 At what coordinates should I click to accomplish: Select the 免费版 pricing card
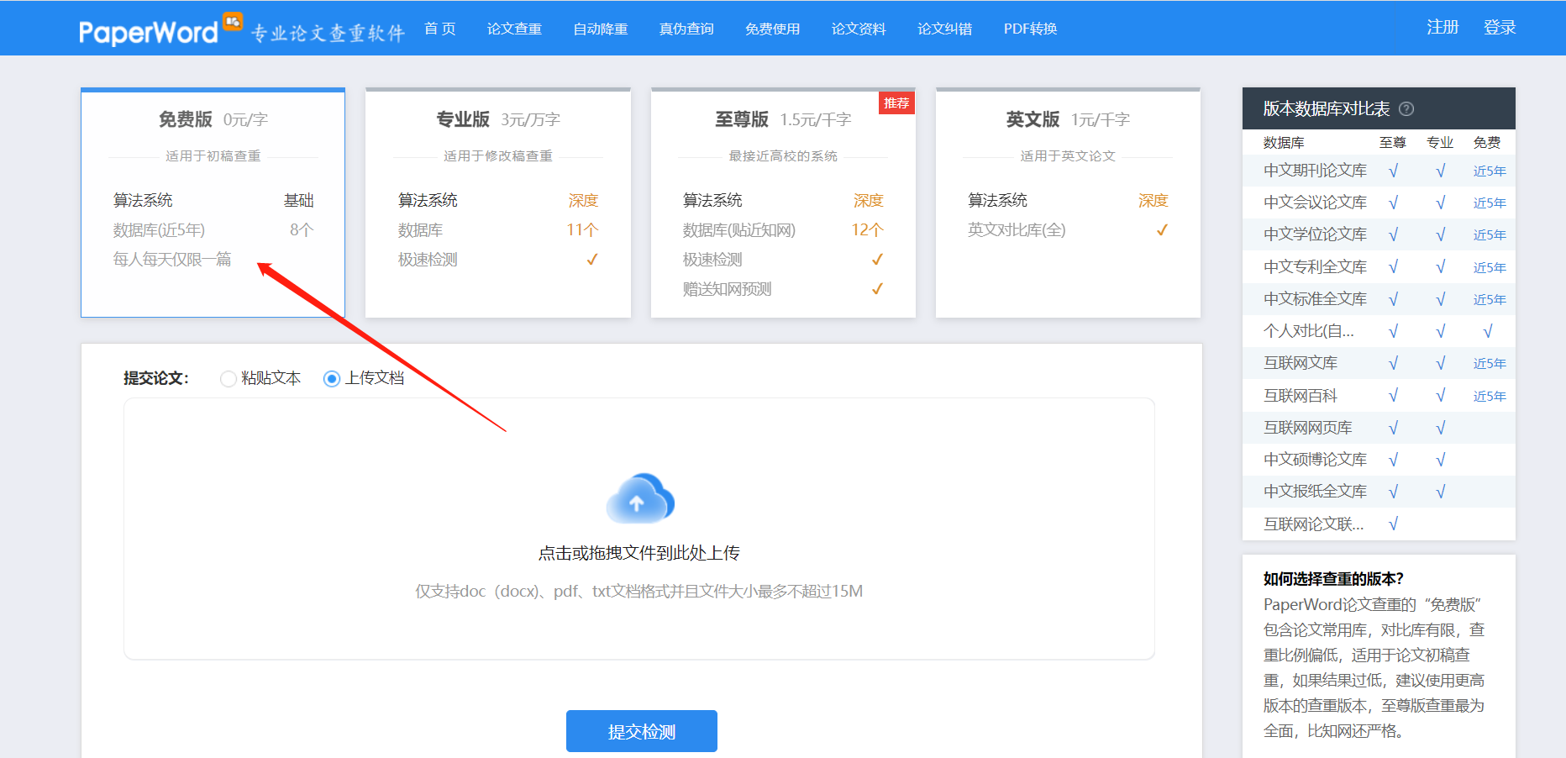click(213, 203)
